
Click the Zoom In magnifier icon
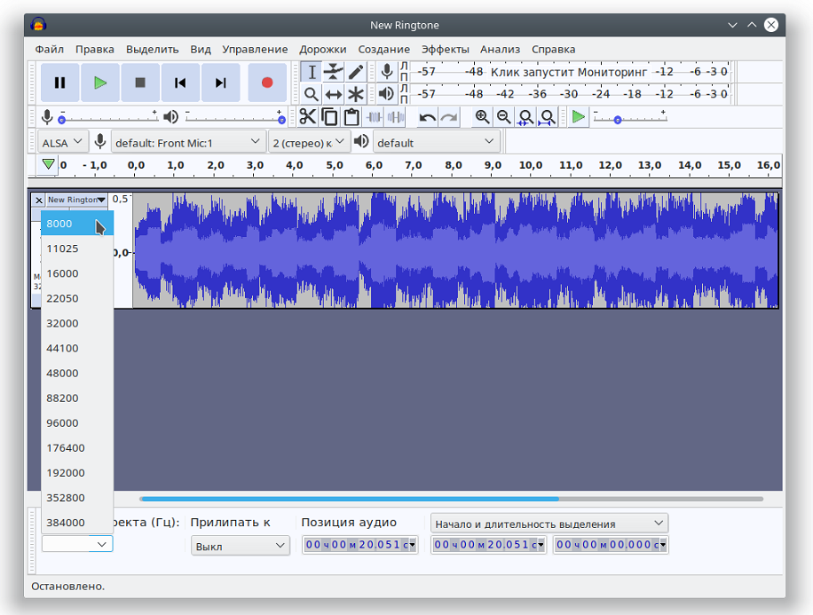482,117
